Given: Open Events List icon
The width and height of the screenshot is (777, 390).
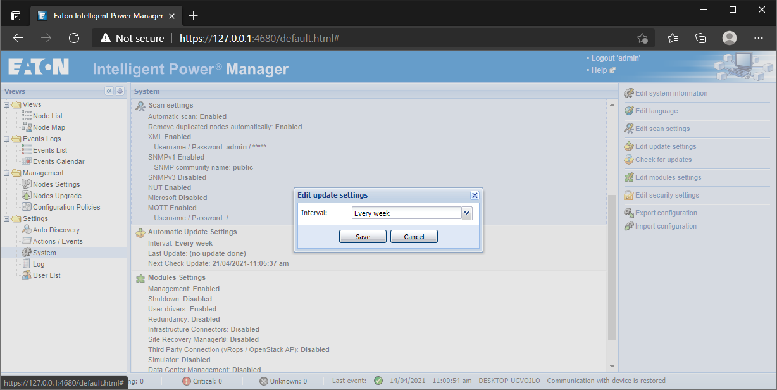Looking at the screenshot, I should 27,150.
